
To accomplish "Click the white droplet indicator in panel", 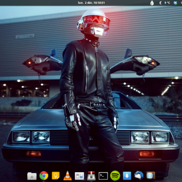I will [x=152, y=3].
